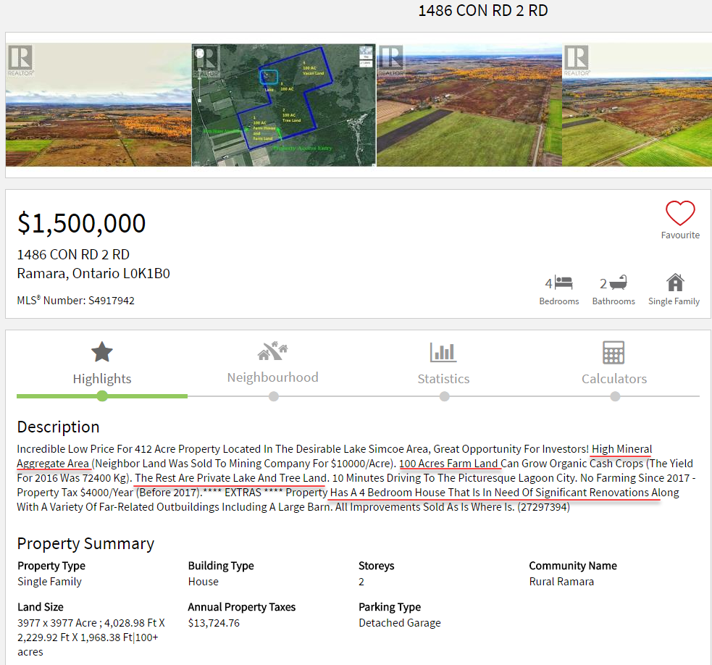Switch to the Neighbourhood tab label
Screen dimensions: 712x665
(x=272, y=377)
